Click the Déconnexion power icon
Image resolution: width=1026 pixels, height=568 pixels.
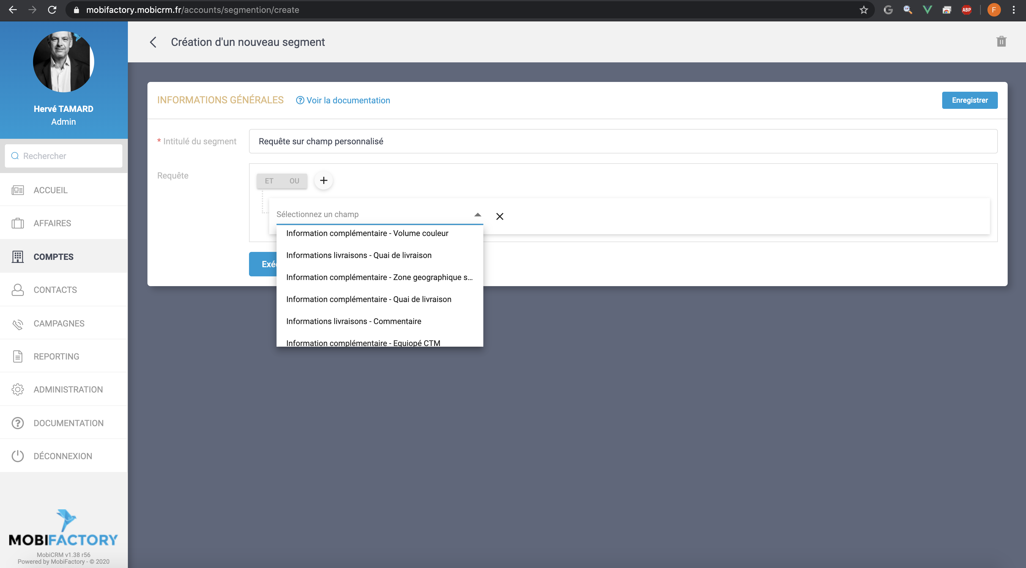[x=17, y=456]
